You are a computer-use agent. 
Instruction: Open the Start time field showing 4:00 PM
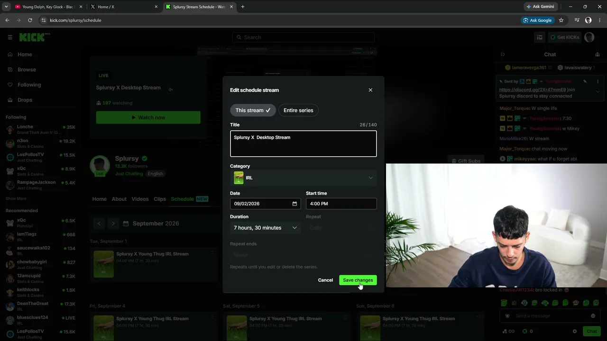click(341, 204)
